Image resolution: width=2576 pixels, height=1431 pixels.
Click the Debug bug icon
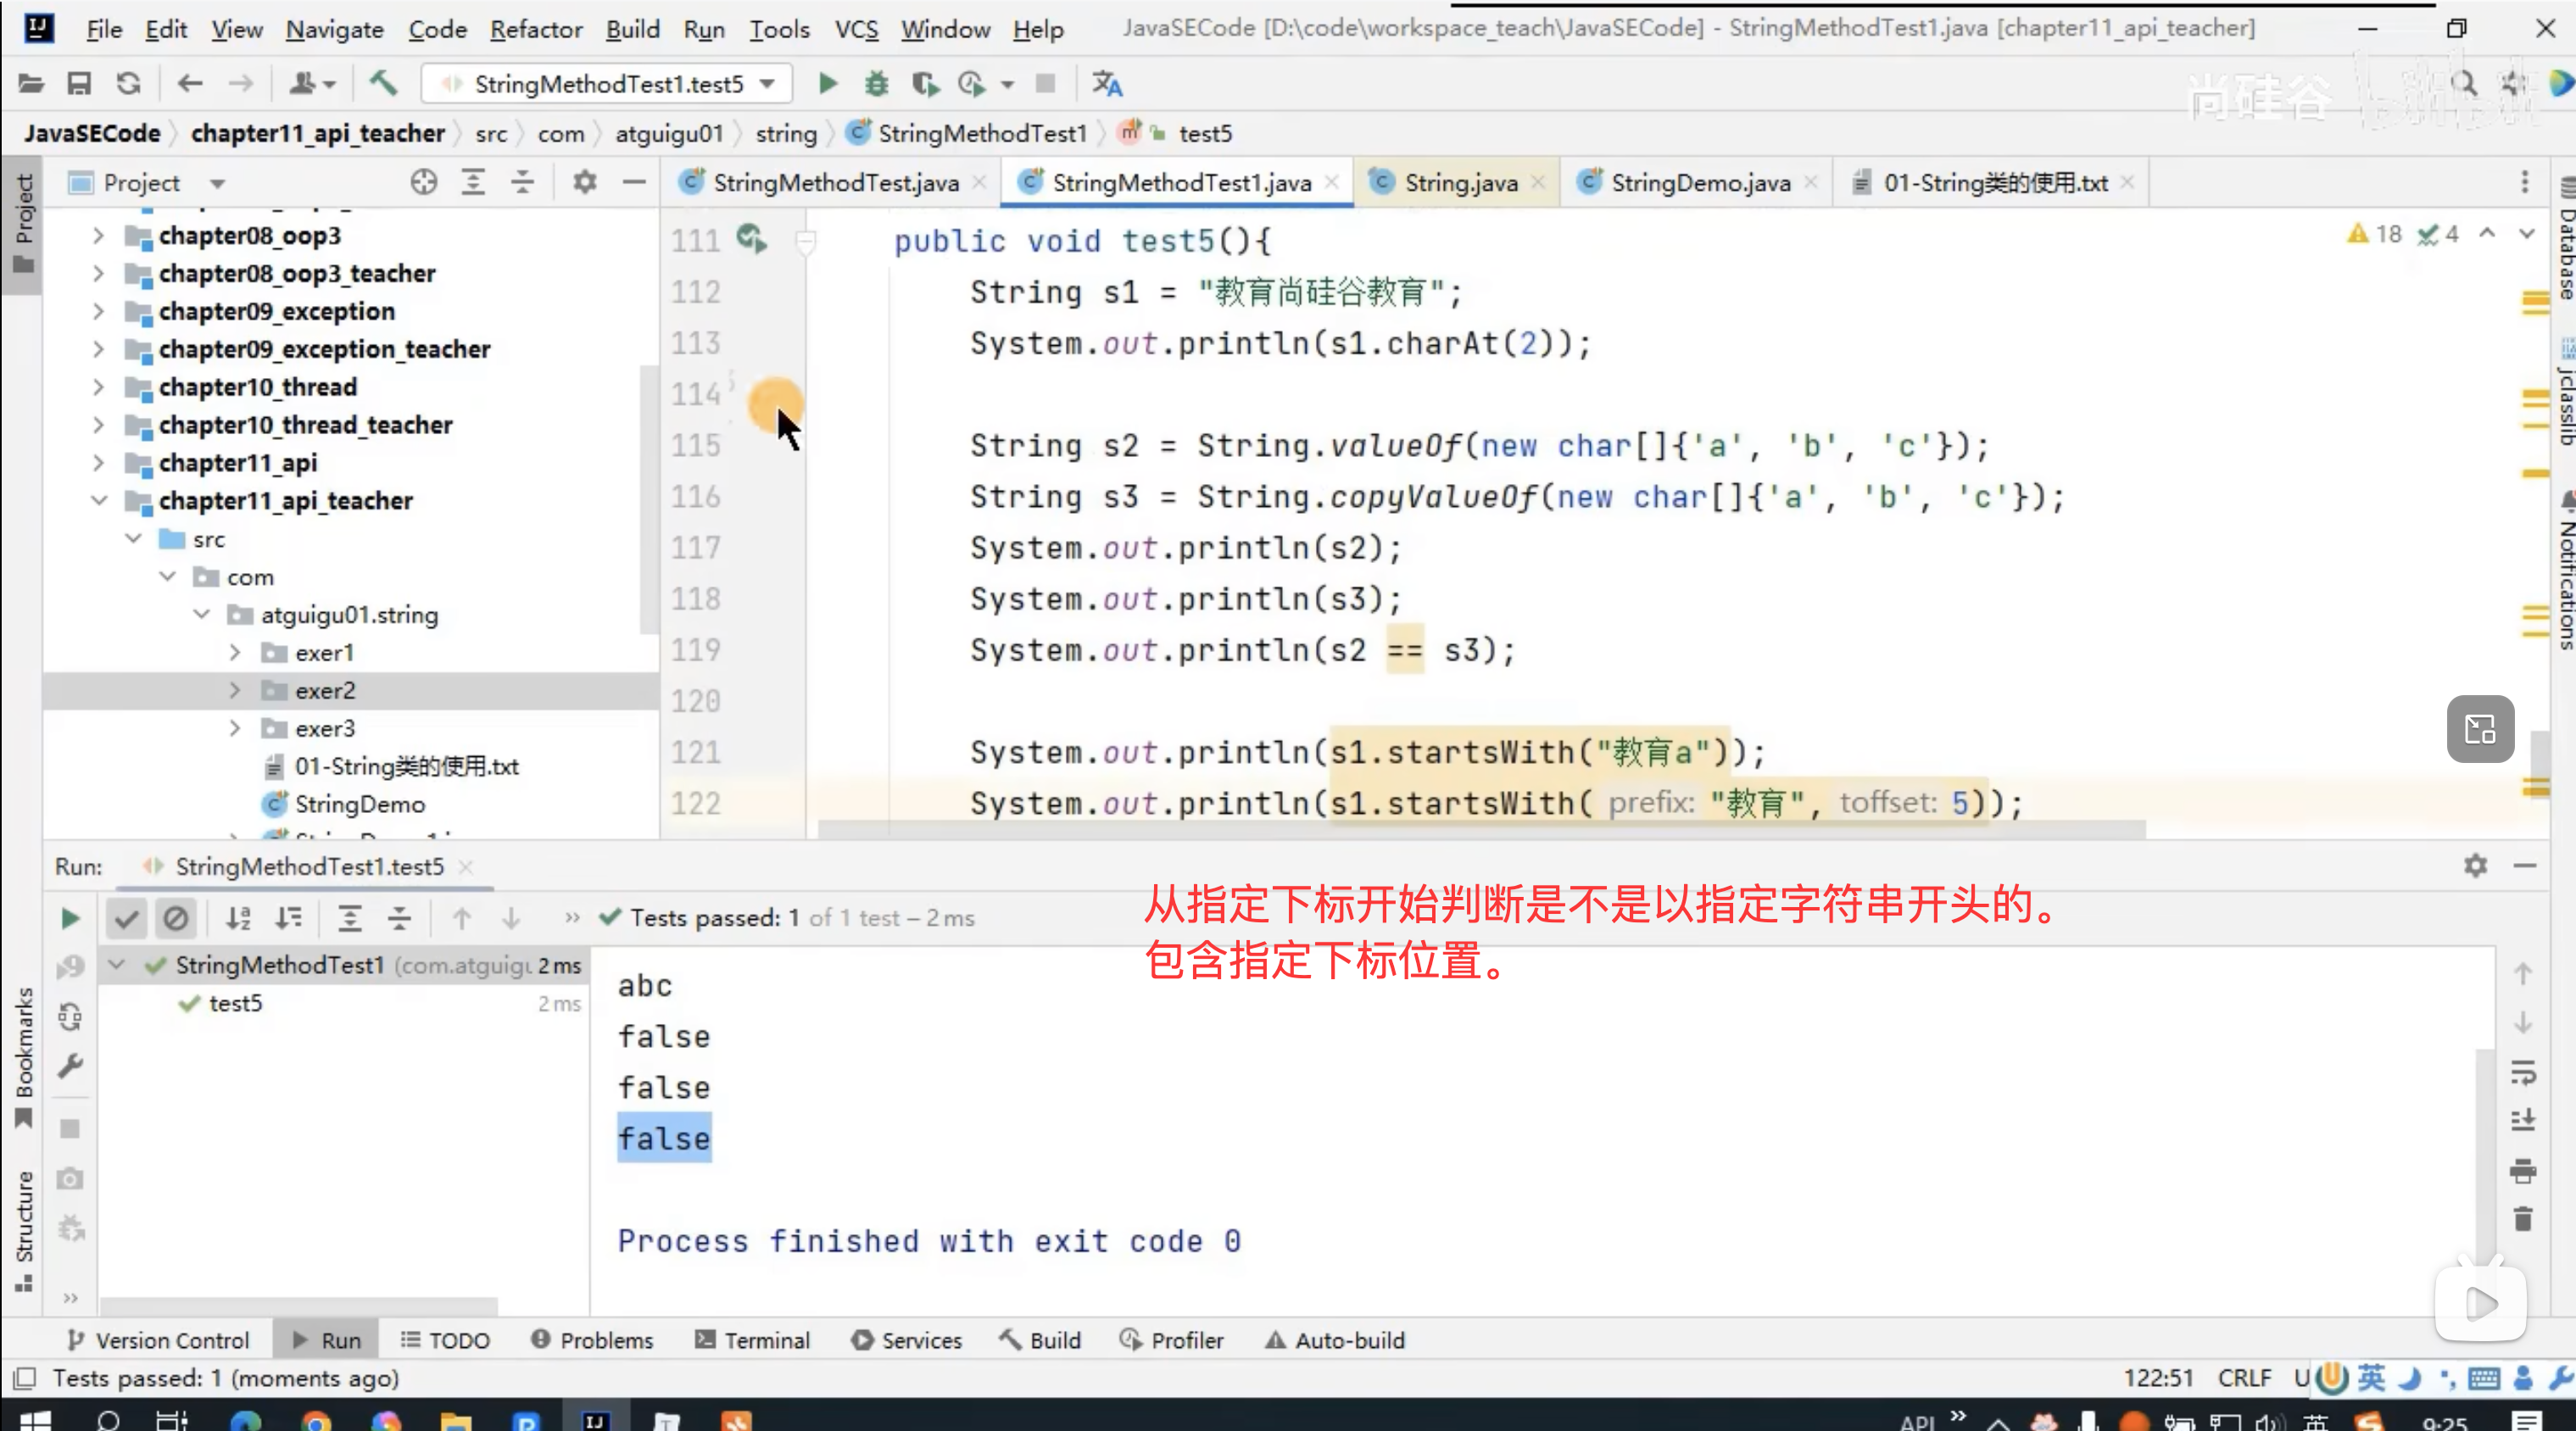(876, 84)
